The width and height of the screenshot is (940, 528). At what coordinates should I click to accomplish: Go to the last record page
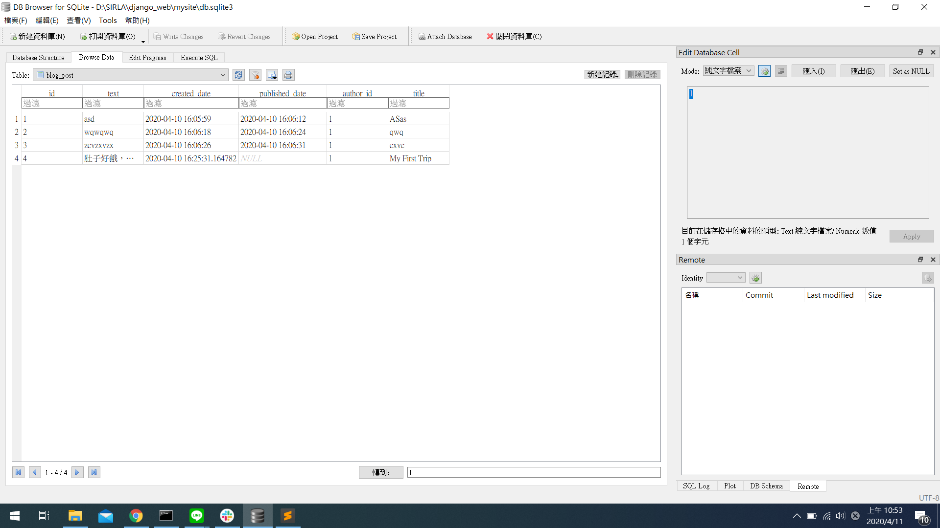pos(94,472)
